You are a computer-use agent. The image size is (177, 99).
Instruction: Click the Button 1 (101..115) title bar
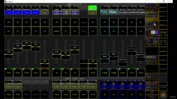point(74,78)
